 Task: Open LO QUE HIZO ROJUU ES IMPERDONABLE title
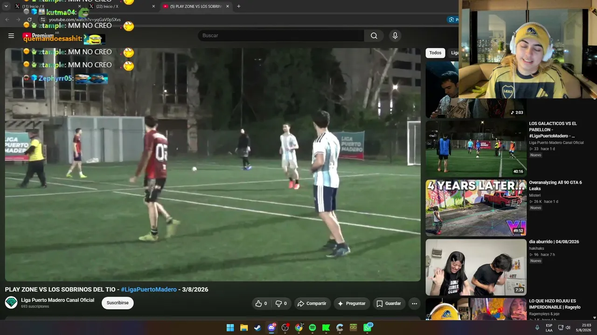pyautogui.click(x=555, y=304)
